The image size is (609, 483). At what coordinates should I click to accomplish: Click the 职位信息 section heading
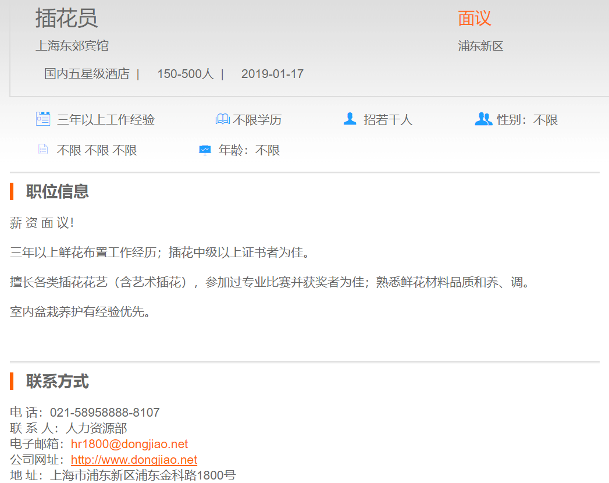(x=57, y=191)
